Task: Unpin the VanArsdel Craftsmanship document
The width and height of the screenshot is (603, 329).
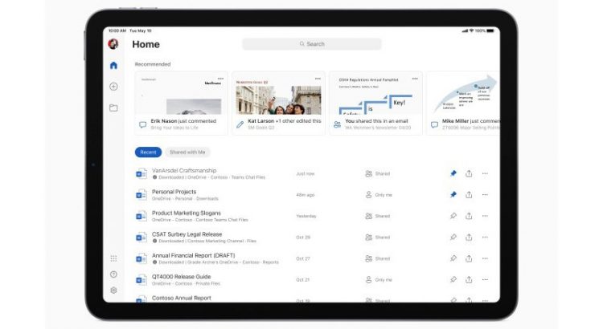Action: [x=453, y=173]
